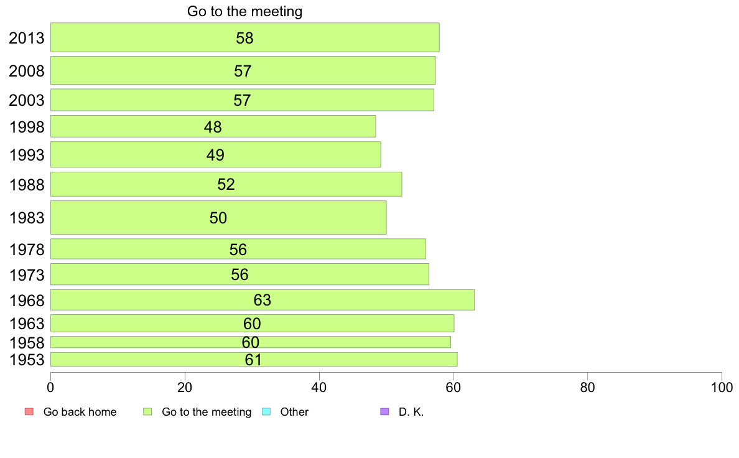739x458 pixels.
Task: Click the 1963 bar showing 60
Action: (x=253, y=324)
